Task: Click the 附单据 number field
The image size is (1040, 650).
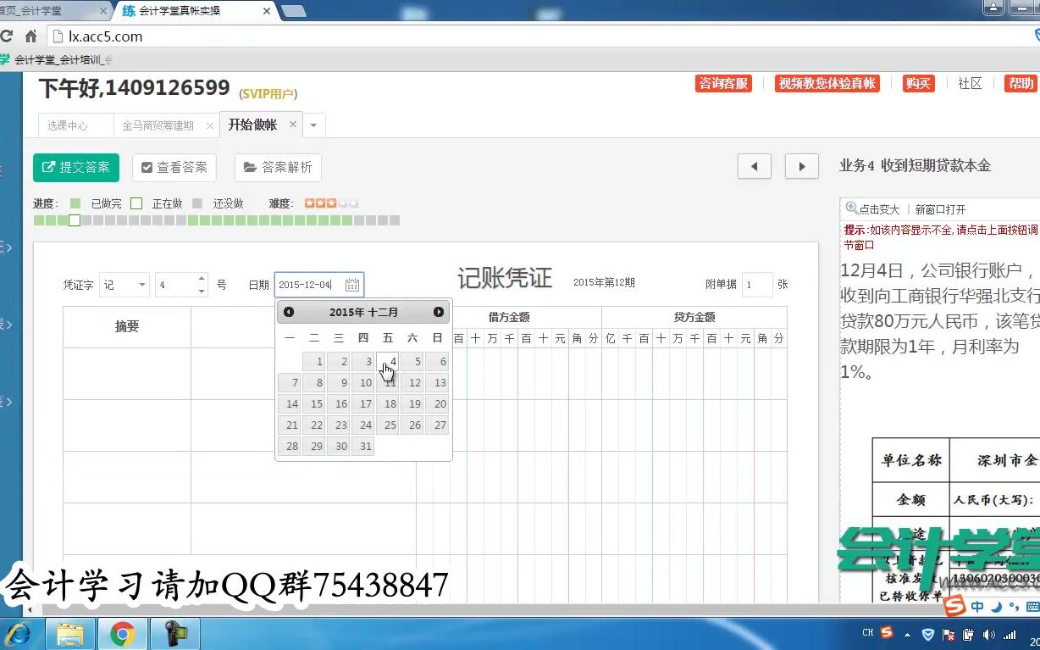Action: point(757,285)
